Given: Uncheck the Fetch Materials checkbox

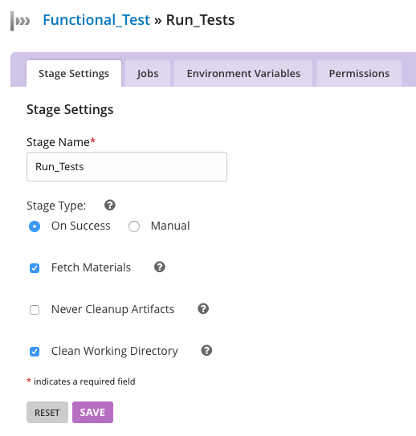Looking at the screenshot, I should tap(35, 268).
